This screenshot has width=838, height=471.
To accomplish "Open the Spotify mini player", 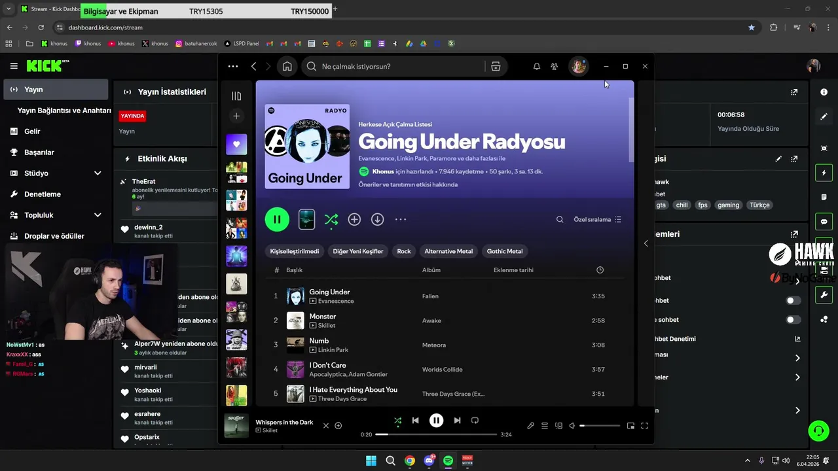I will [630, 426].
